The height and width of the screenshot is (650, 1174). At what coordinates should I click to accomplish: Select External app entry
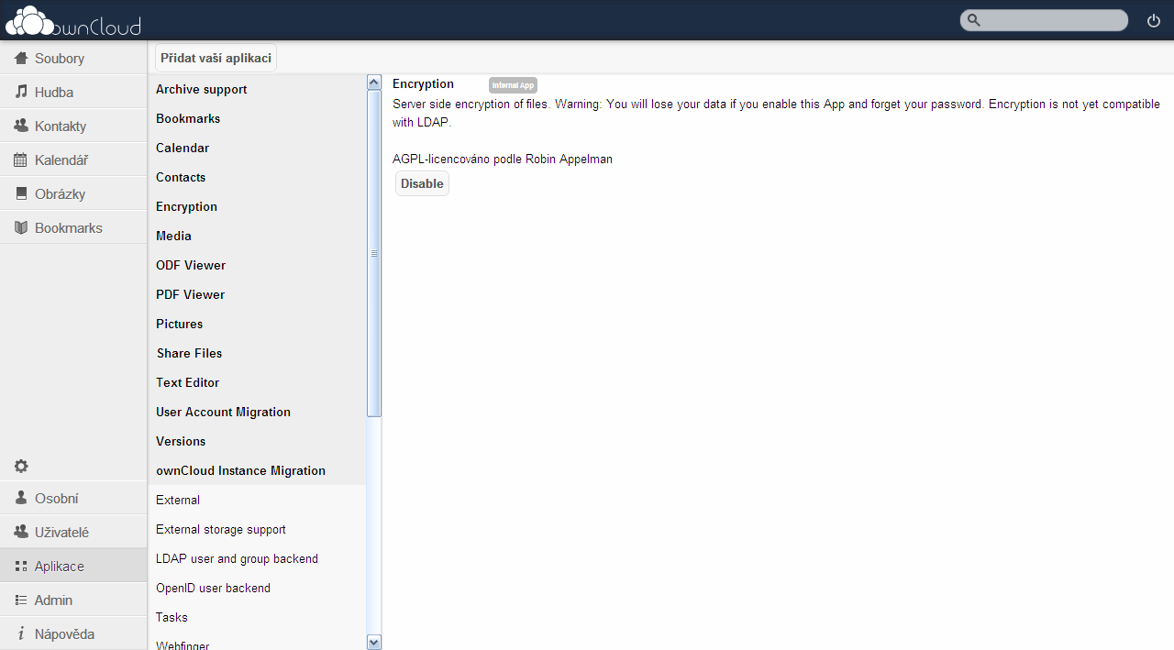(257, 500)
